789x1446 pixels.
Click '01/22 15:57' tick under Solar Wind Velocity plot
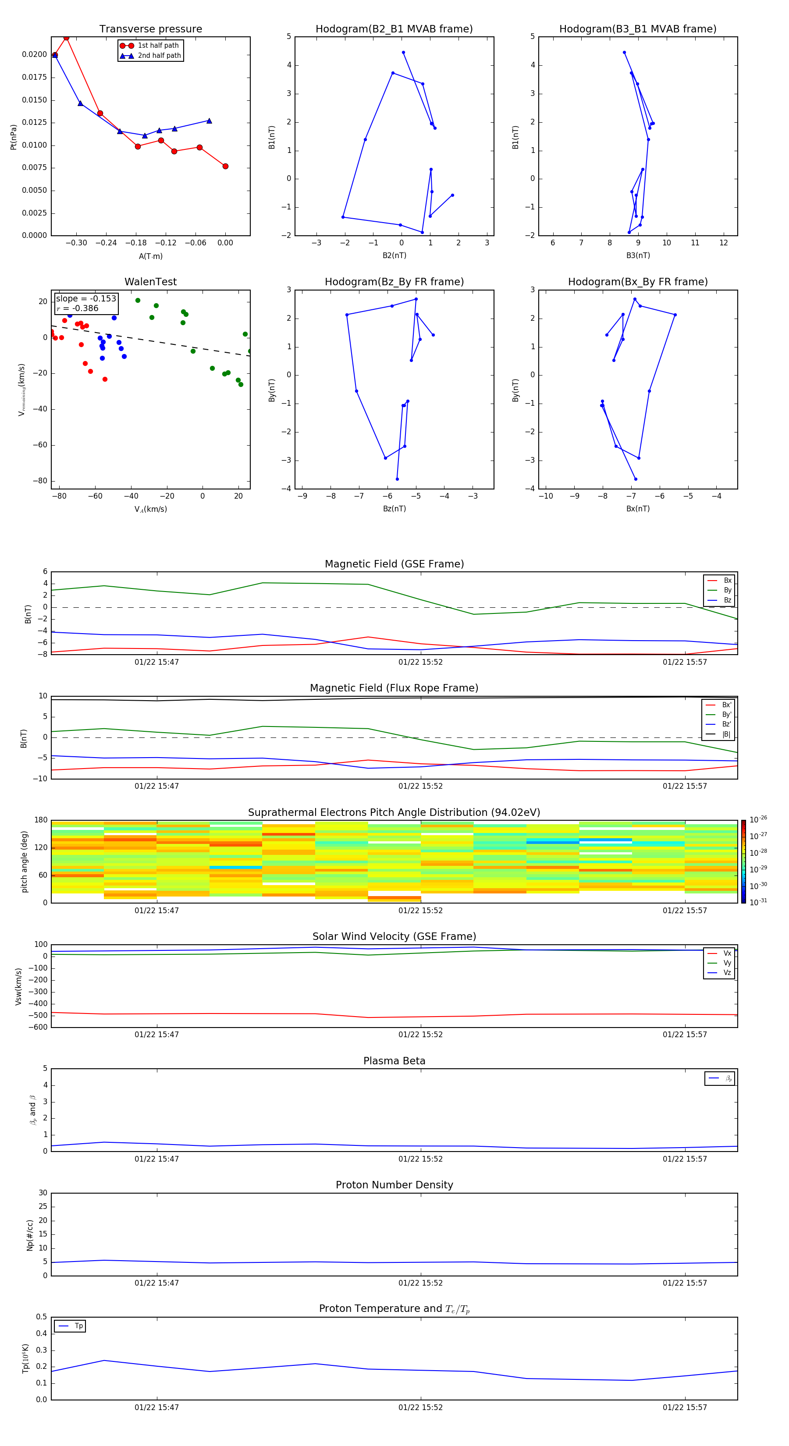point(685,1035)
